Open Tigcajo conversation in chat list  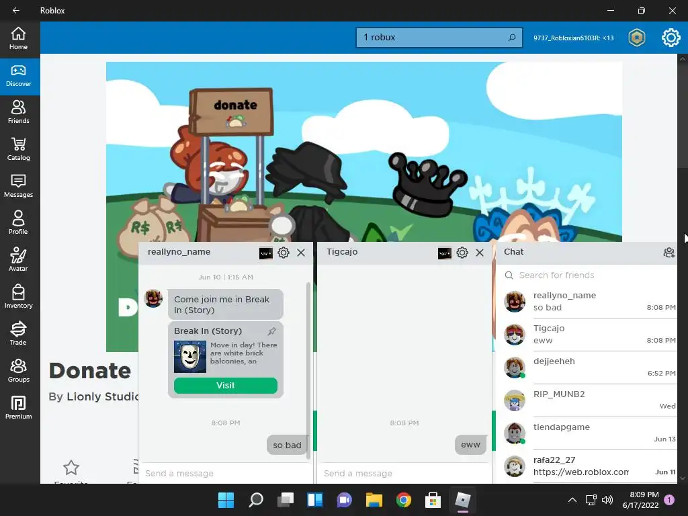[589, 335]
